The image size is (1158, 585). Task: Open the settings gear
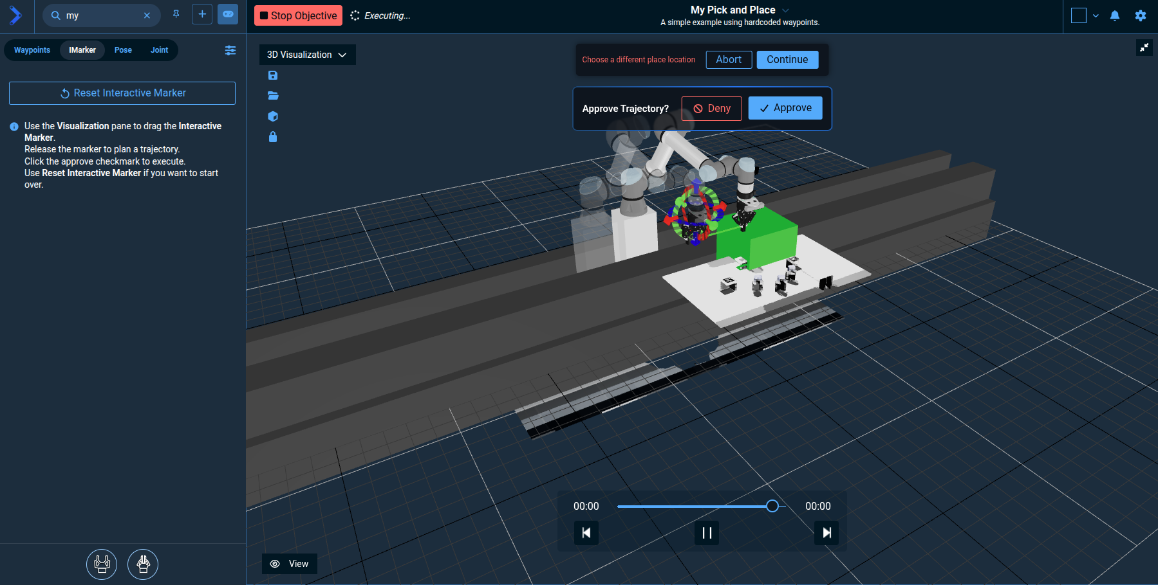coord(1141,15)
